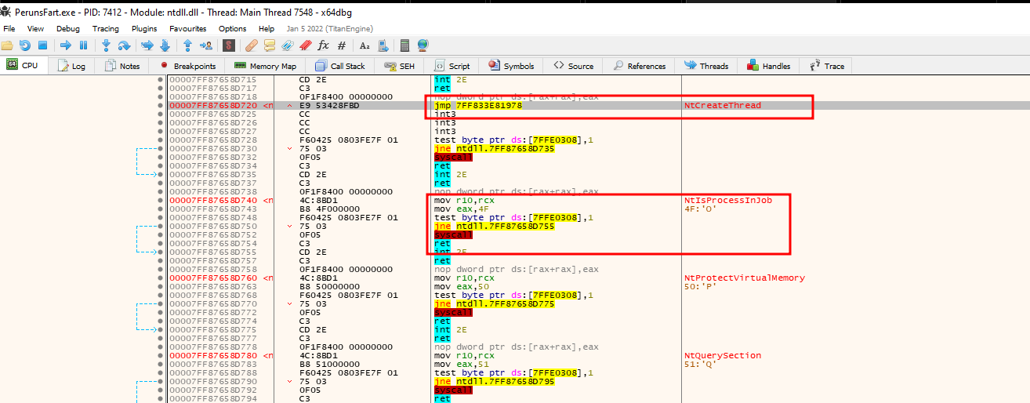Open the Plugins menu
This screenshot has width=1030, height=403.
[144, 28]
